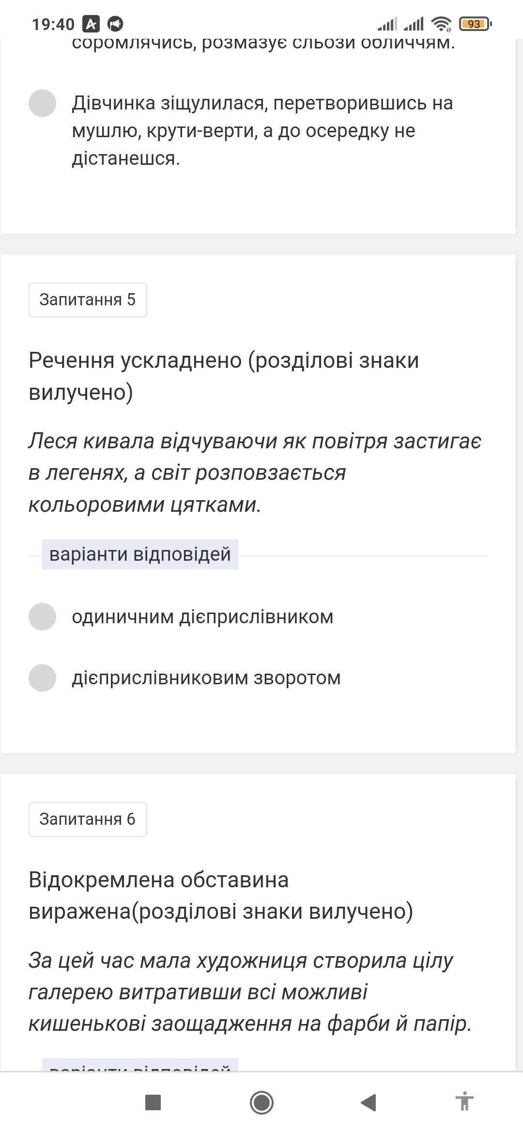Tap the megaphone notification status icon
523x1134 pixels.
click(115, 23)
